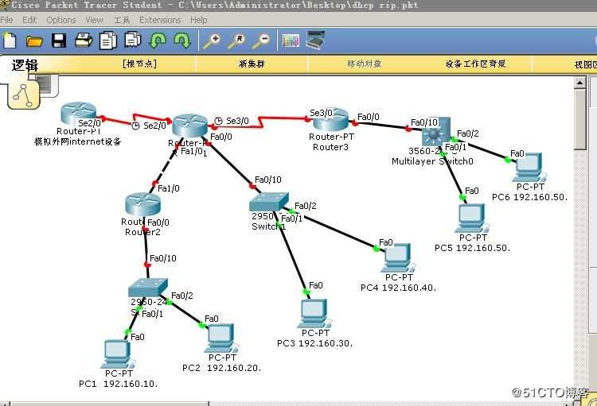Select the 3560 Multilayer Switch0 icon
The image size is (597, 406).
click(436, 132)
